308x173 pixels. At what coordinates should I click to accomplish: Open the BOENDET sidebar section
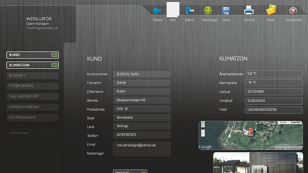tap(33, 76)
